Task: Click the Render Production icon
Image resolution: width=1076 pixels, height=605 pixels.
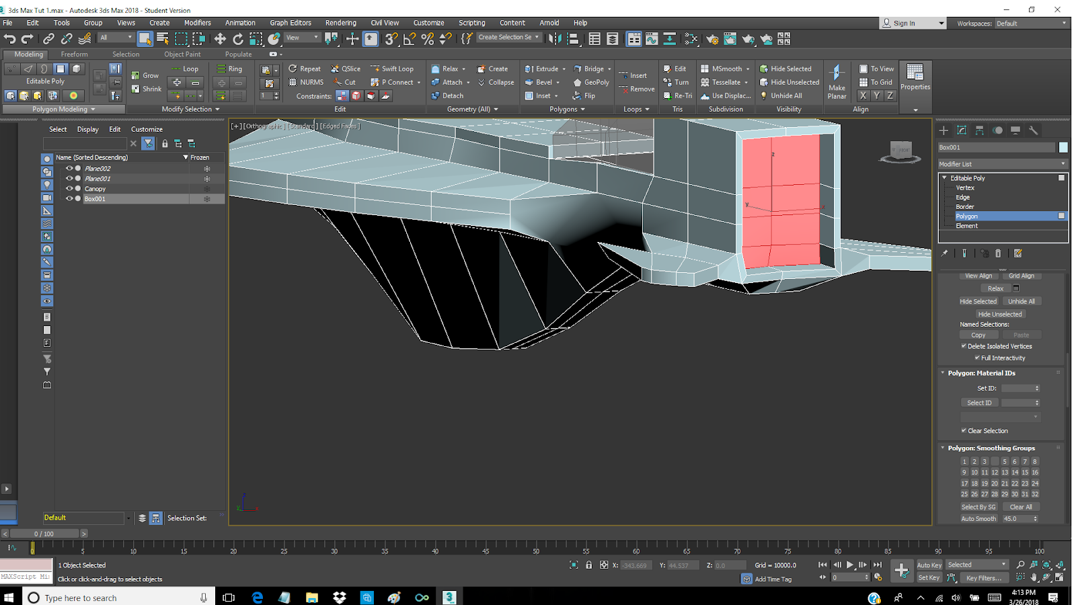Action: pyautogui.click(x=748, y=38)
